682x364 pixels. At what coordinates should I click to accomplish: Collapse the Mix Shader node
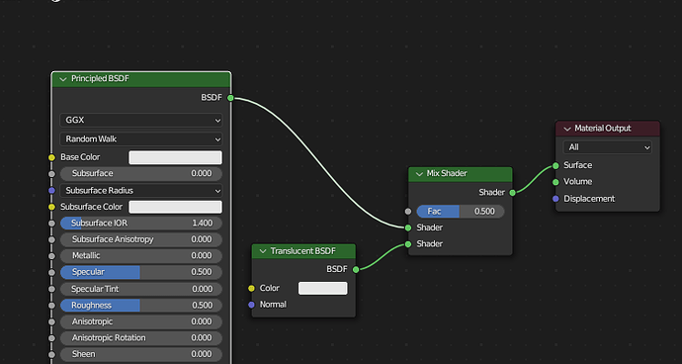point(419,174)
